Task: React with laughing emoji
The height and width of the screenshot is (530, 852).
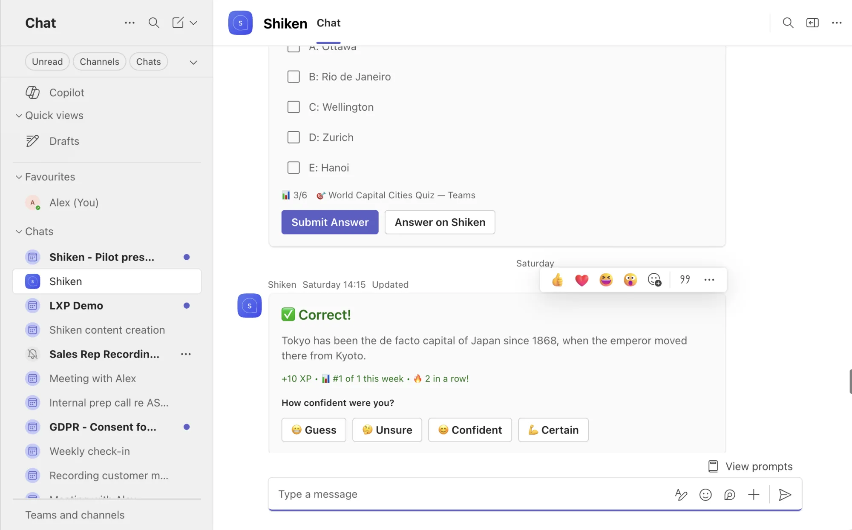Action: point(606,280)
